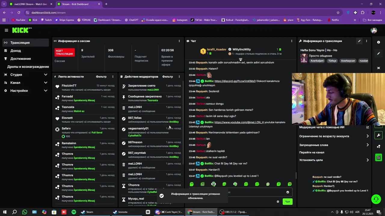
Task: Open the Netflix bookmark
Action: (x=333, y=20)
